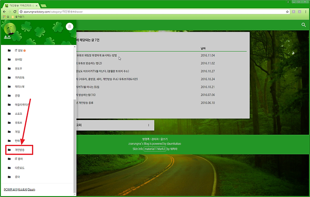This screenshot has height=197, width=310.
Task: Open the 만화 category
Action: [17, 141]
